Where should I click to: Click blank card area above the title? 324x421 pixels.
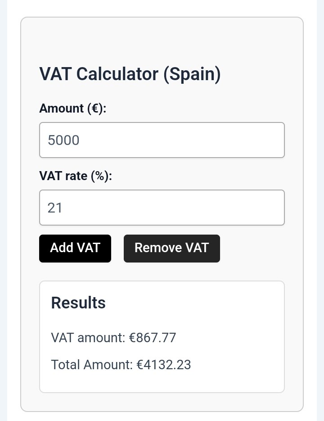[162, 40]
